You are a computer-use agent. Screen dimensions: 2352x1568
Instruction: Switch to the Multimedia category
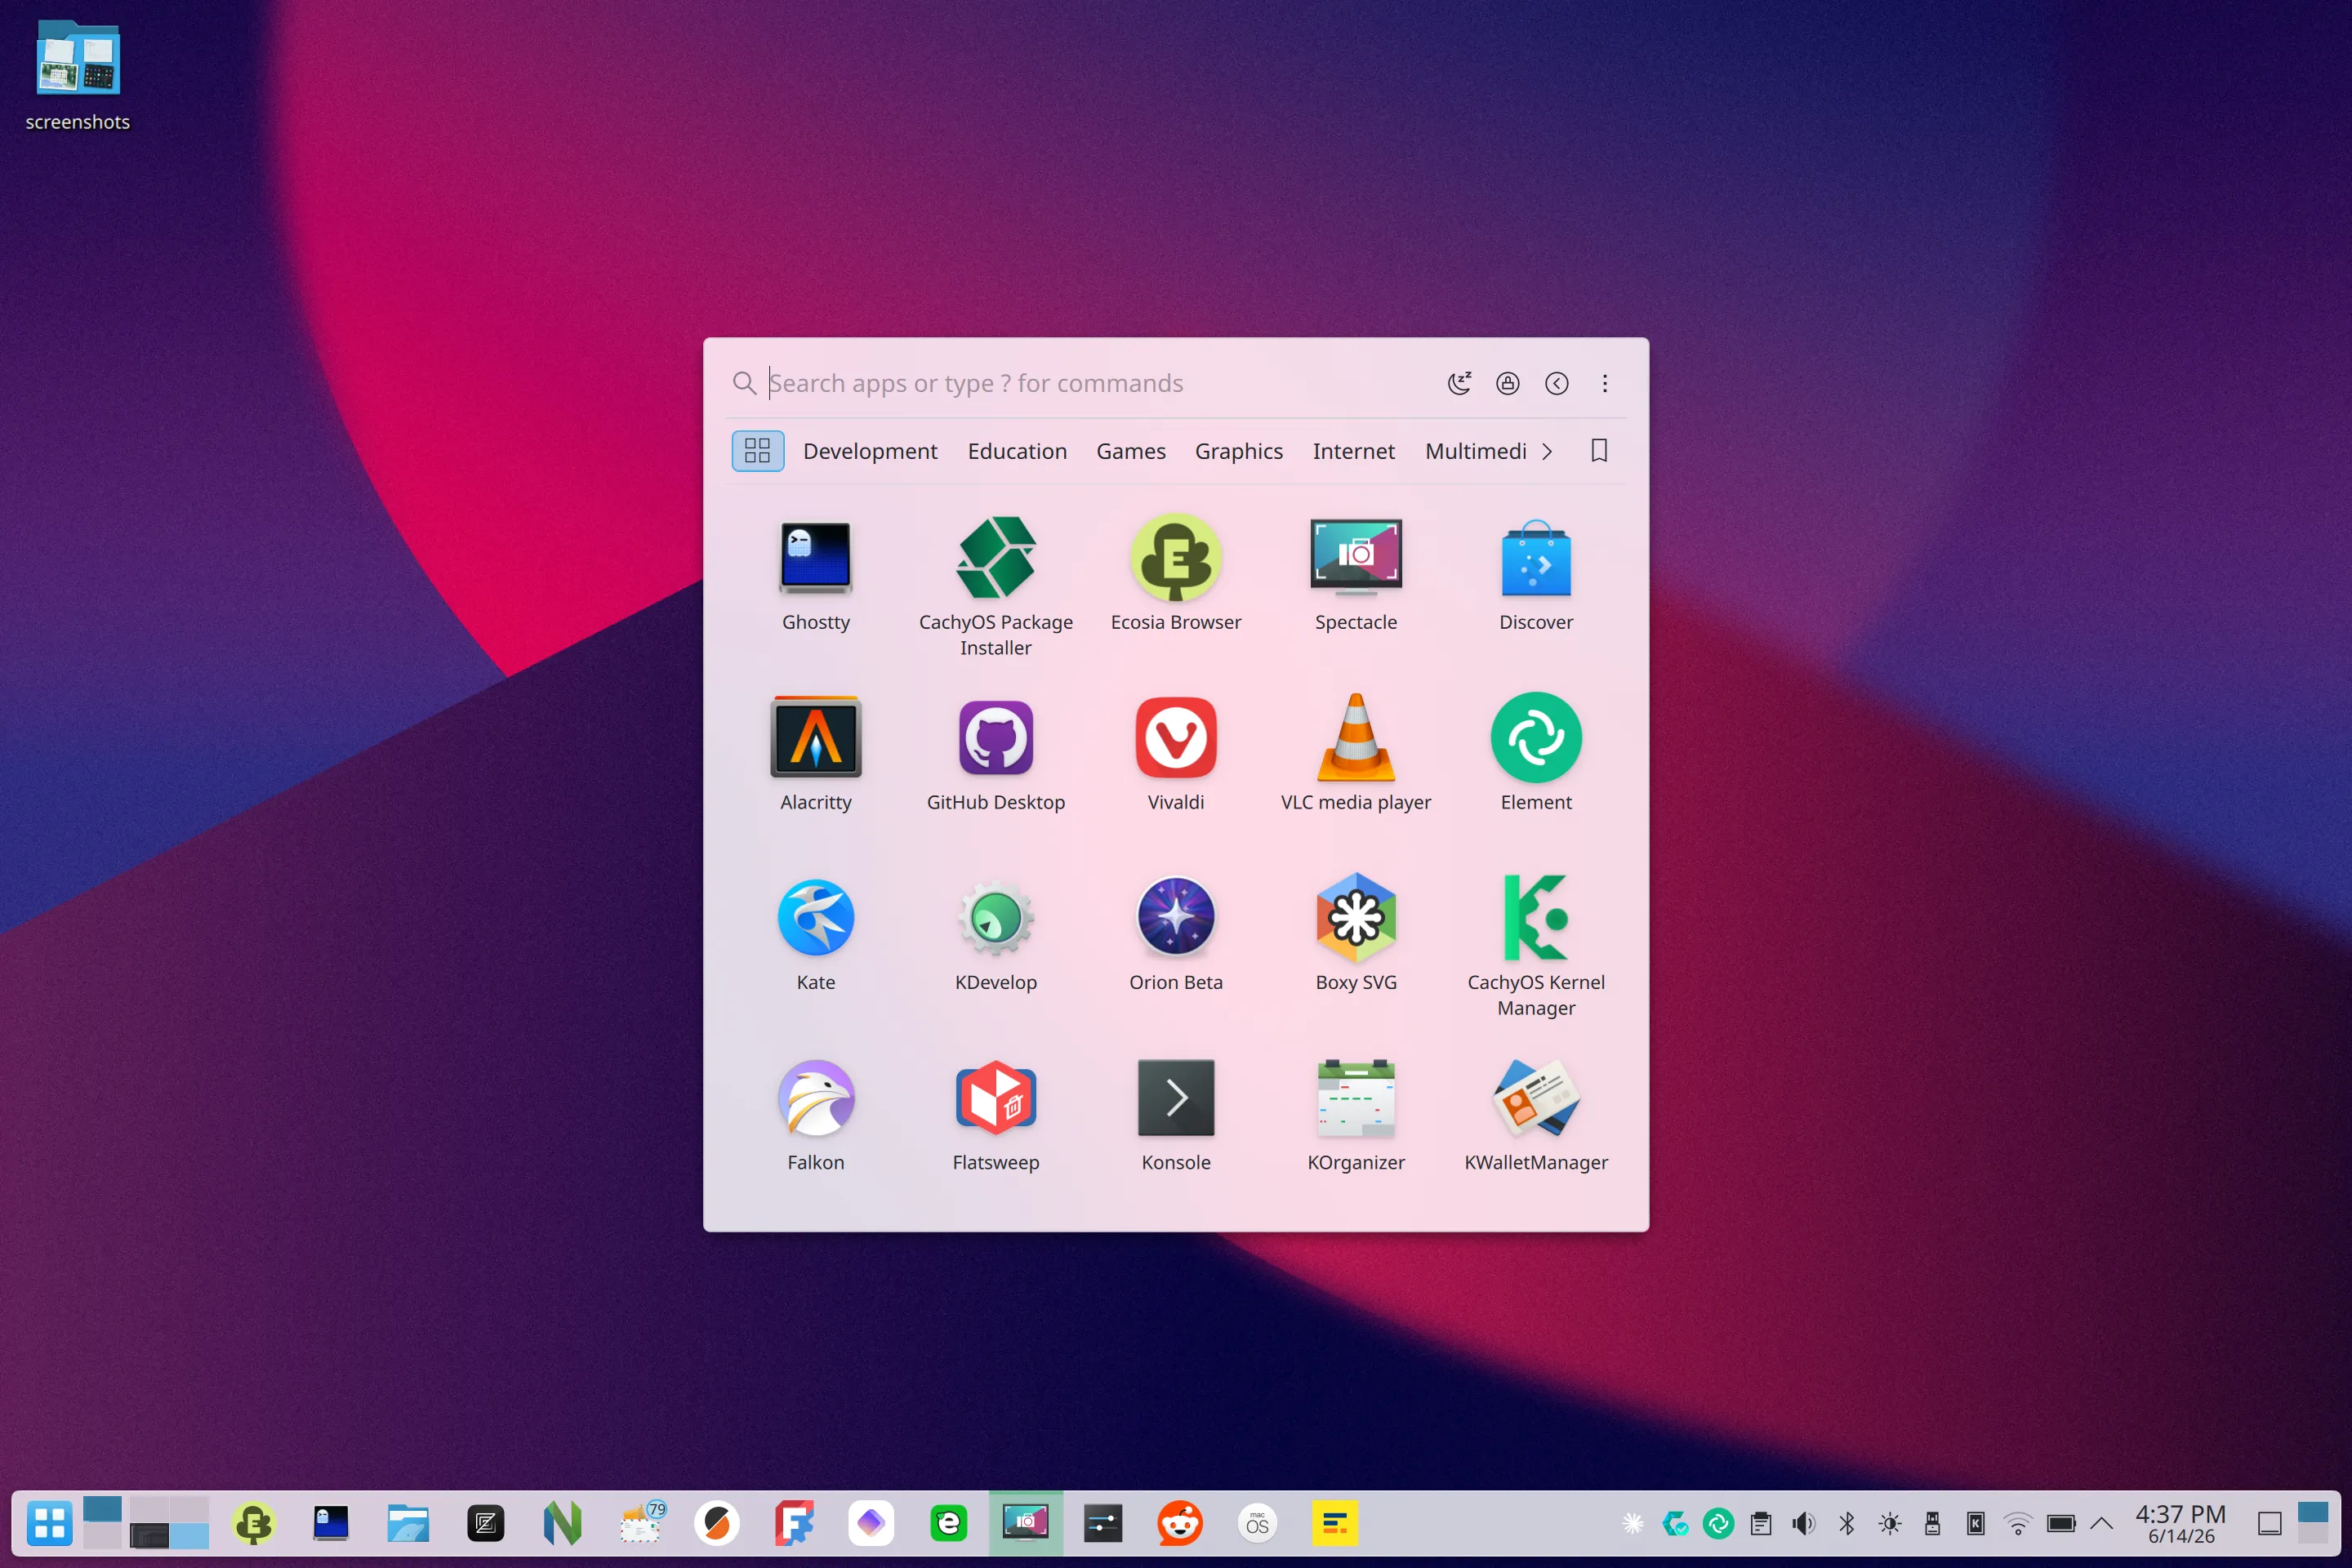coord(1475,451)
